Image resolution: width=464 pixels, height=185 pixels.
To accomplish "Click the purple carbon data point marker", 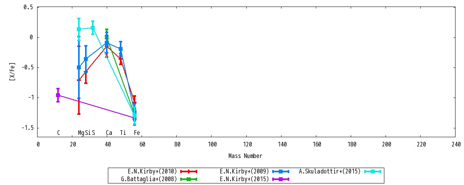I will 58,95.
